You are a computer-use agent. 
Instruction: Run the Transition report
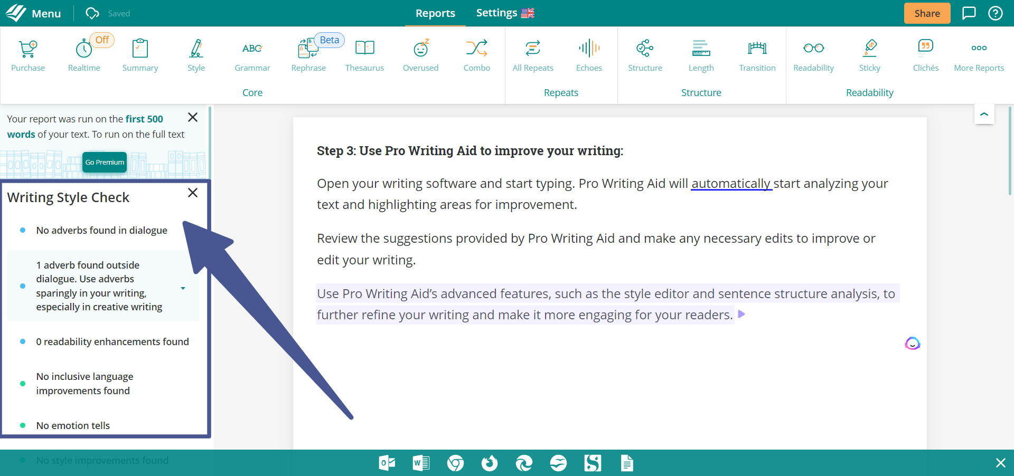[757, 55]
